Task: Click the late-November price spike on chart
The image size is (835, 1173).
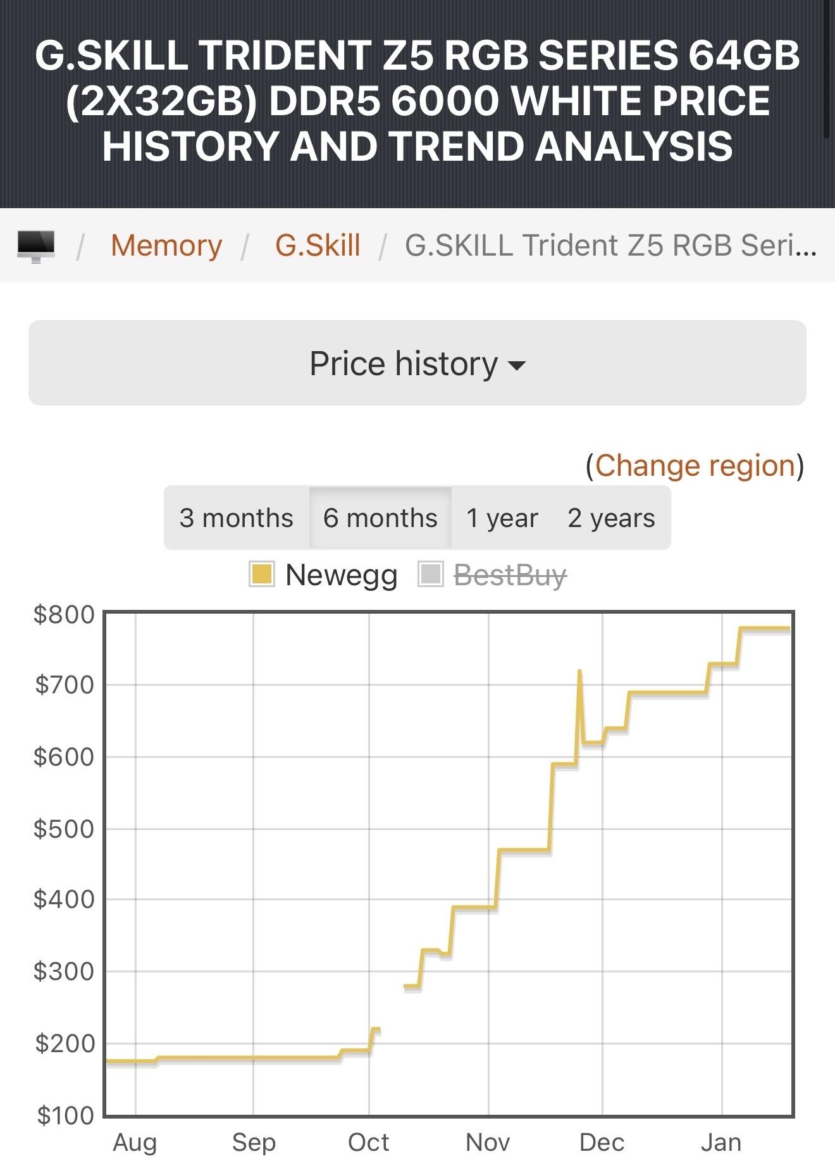Action: coord(579,672)
